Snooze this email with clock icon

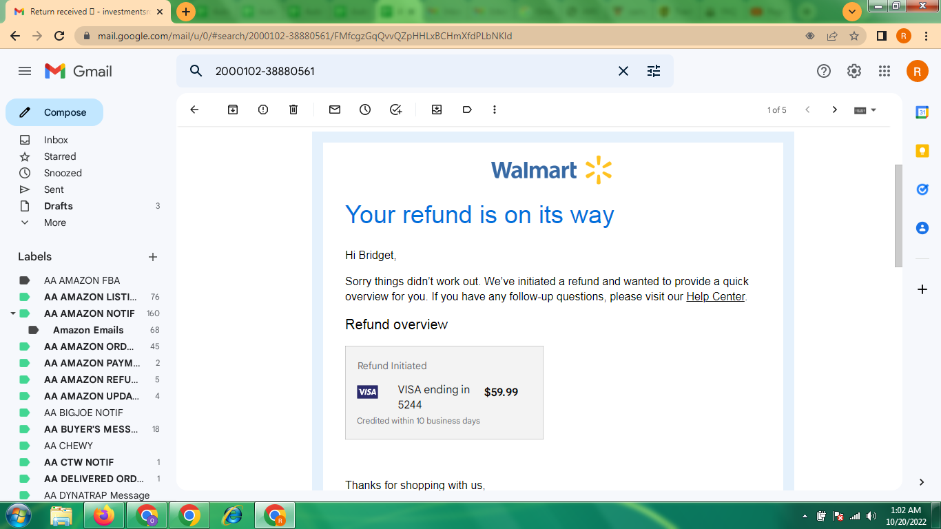[365, 110]
